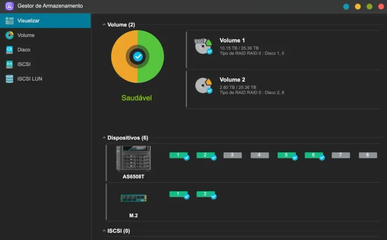Collapse the Dispositivos (6) section
Viewport: 387px width, 240px height.
104,137
